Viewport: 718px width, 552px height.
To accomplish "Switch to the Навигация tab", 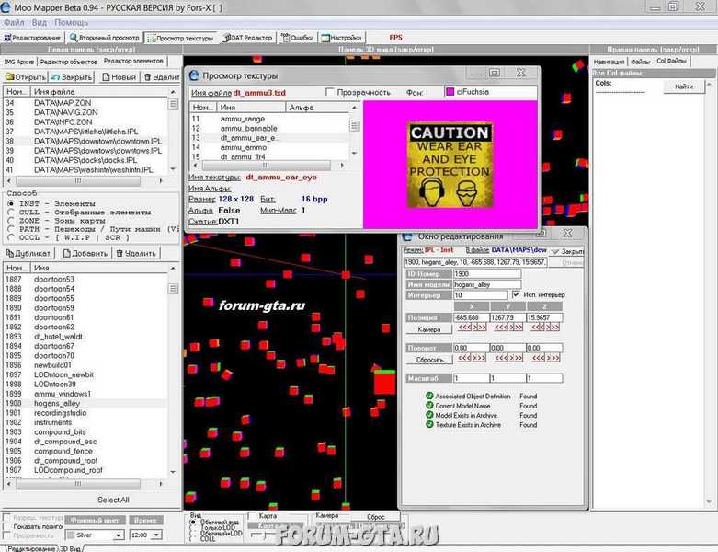I will tap(609, 62).
